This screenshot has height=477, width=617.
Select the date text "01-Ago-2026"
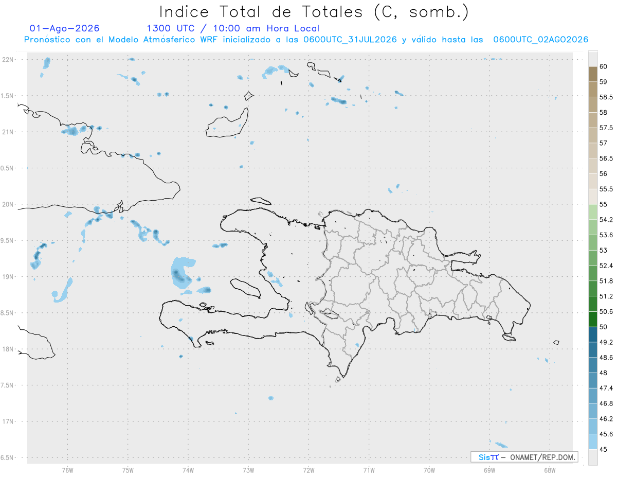(65, 28)
